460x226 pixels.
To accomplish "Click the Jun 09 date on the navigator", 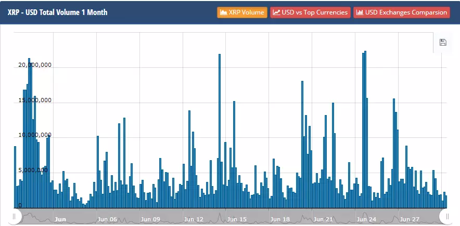I will point(150,219).
